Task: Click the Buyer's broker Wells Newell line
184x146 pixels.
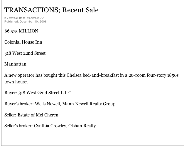Action: point(60,104)
